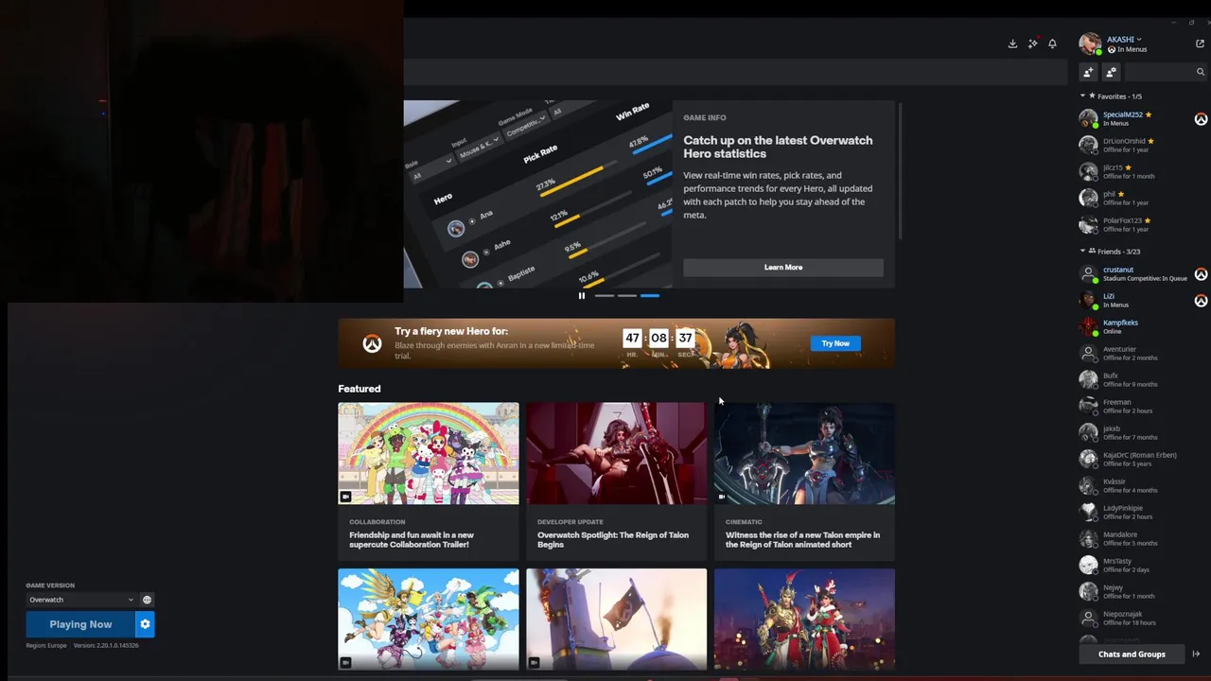Screen dimensions: 1211x681
Task: Open the notifications bell
Action: (1052, 44)
